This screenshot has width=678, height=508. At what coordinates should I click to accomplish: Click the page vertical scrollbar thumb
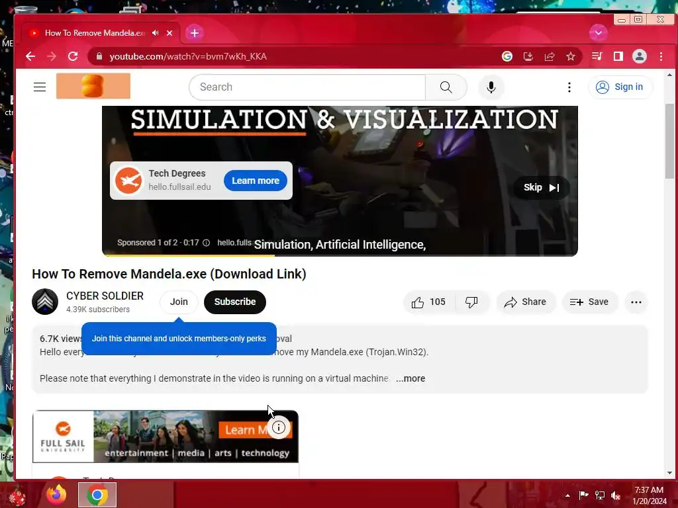(x=669, y=140)
